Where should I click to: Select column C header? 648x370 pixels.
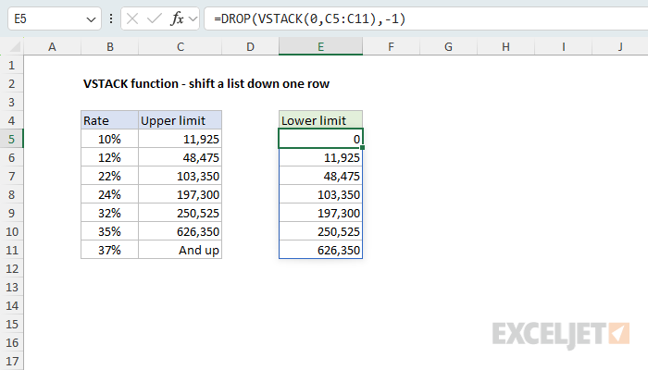click(181, 46)
